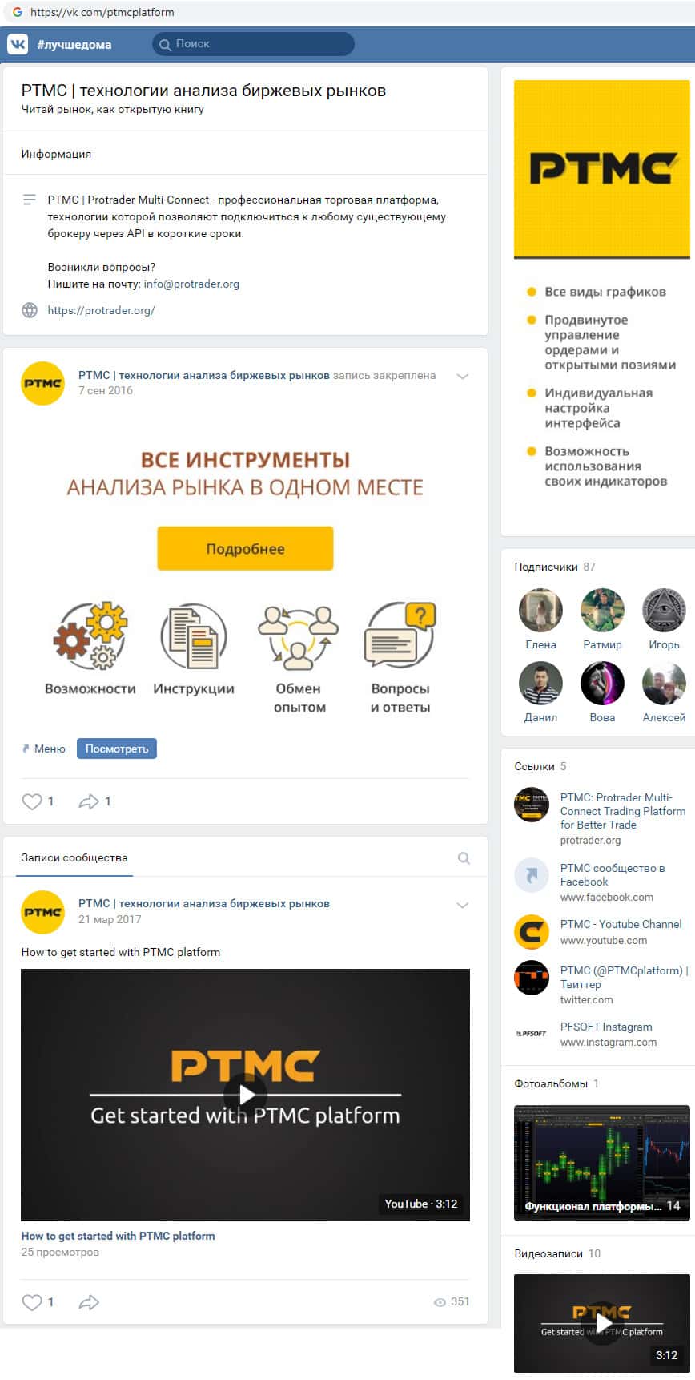
Task: Click the yellow Подробнее button
Action: click(x=245, y=548)
